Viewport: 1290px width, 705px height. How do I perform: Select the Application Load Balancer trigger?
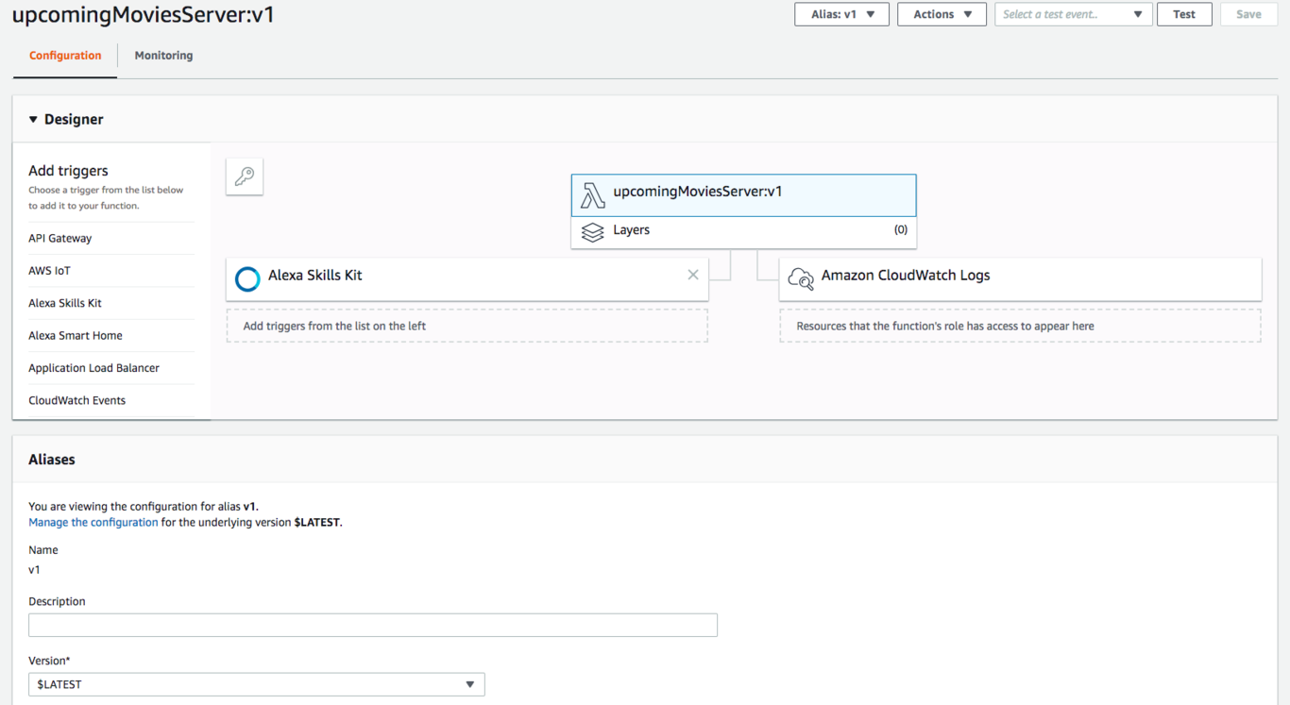(93, 368)
